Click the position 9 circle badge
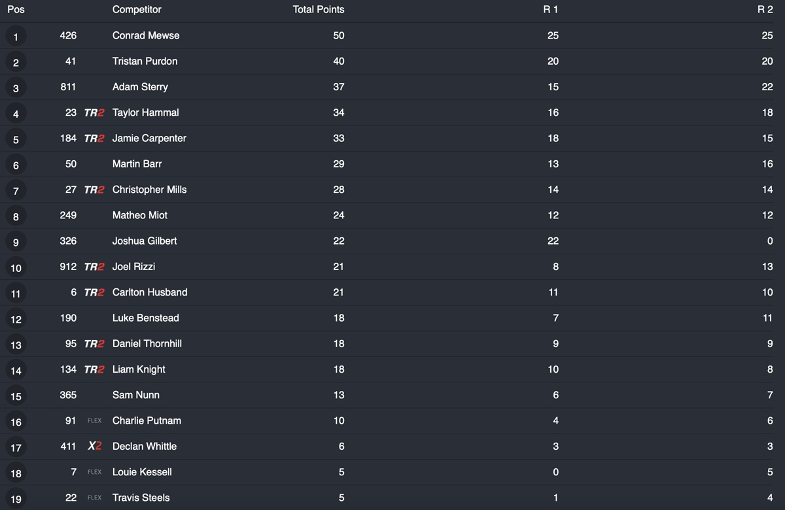 (16, 242)
